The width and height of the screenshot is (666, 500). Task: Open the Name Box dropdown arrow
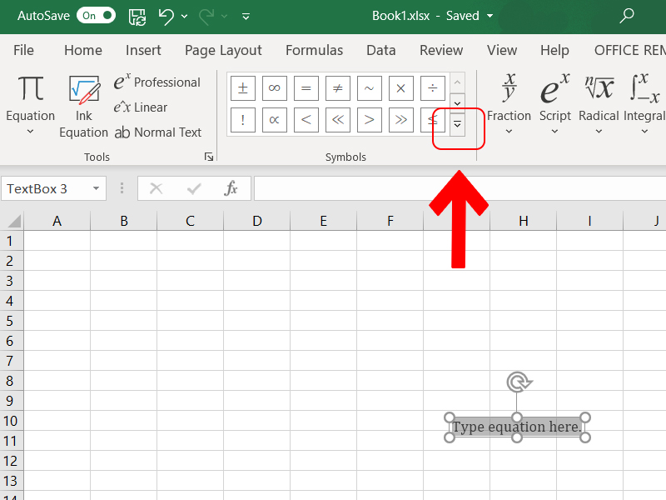click(x=97, y=189)
